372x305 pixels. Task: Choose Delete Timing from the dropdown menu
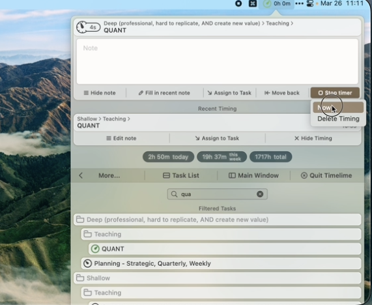(x=338, y=119)
